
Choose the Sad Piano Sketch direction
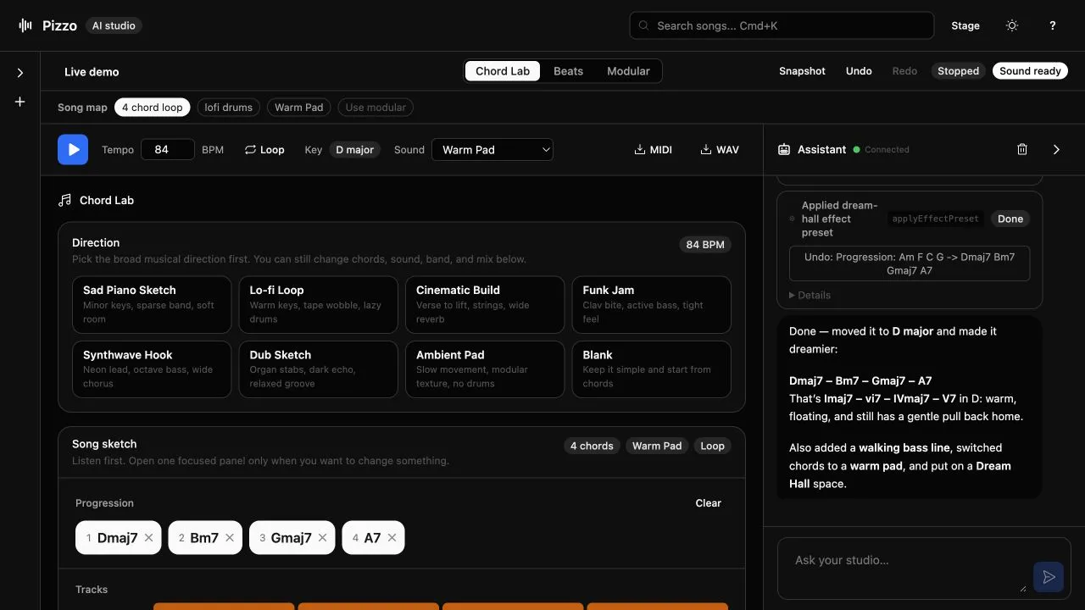tap(152, 304)
